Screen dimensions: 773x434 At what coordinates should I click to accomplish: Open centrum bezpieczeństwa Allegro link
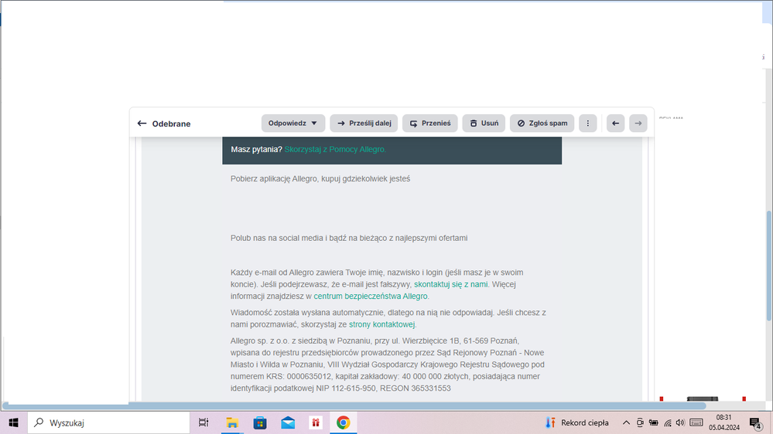[371, 297]
